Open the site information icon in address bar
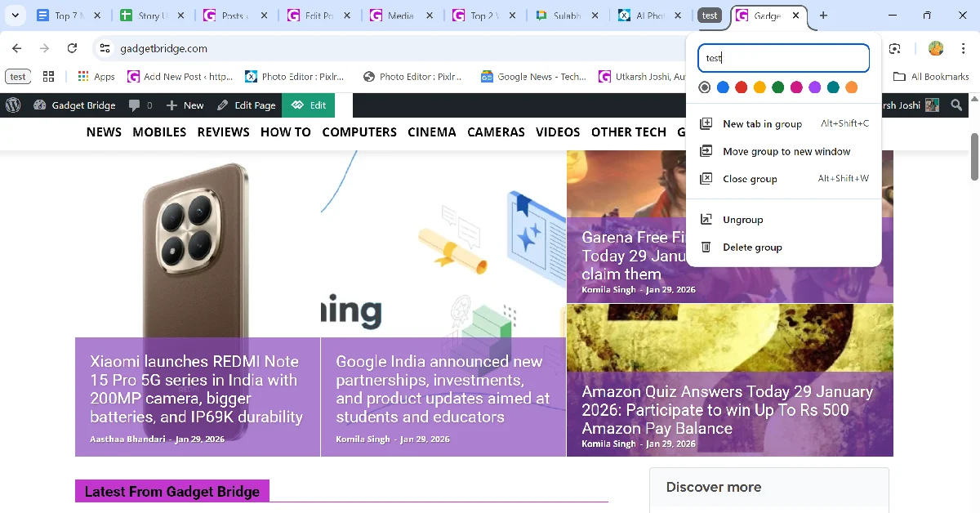 coord(105,49)
